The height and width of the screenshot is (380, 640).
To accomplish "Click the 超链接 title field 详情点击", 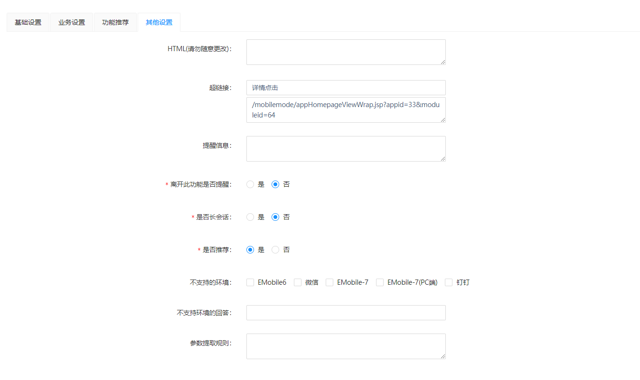I will point(346,88).
